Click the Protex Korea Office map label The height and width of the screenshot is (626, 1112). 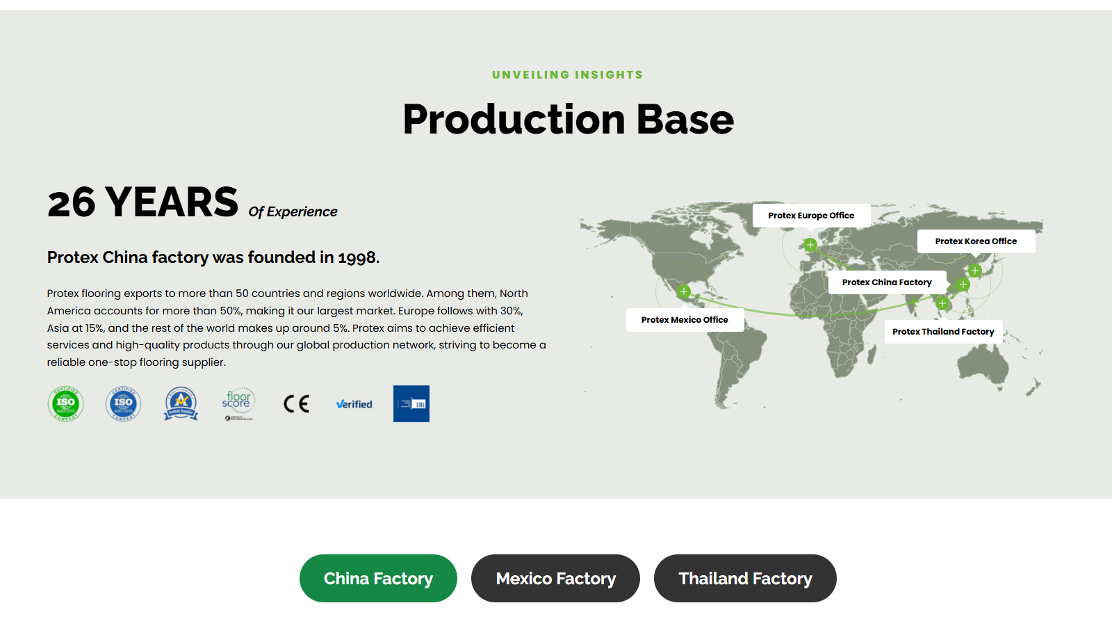tap(976, 241)
